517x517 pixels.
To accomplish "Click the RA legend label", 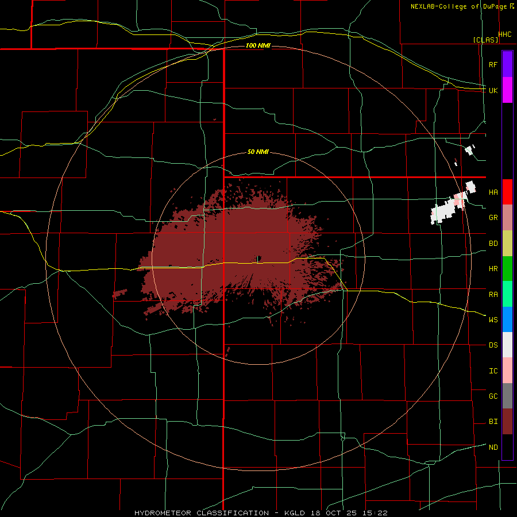I will click(493, 295).
